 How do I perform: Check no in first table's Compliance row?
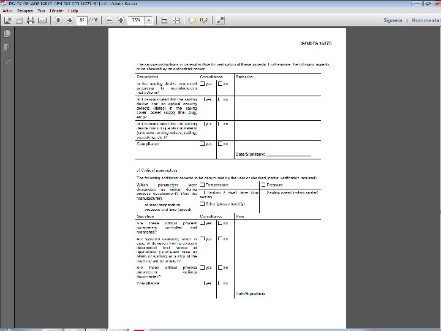tap(221, 143)
